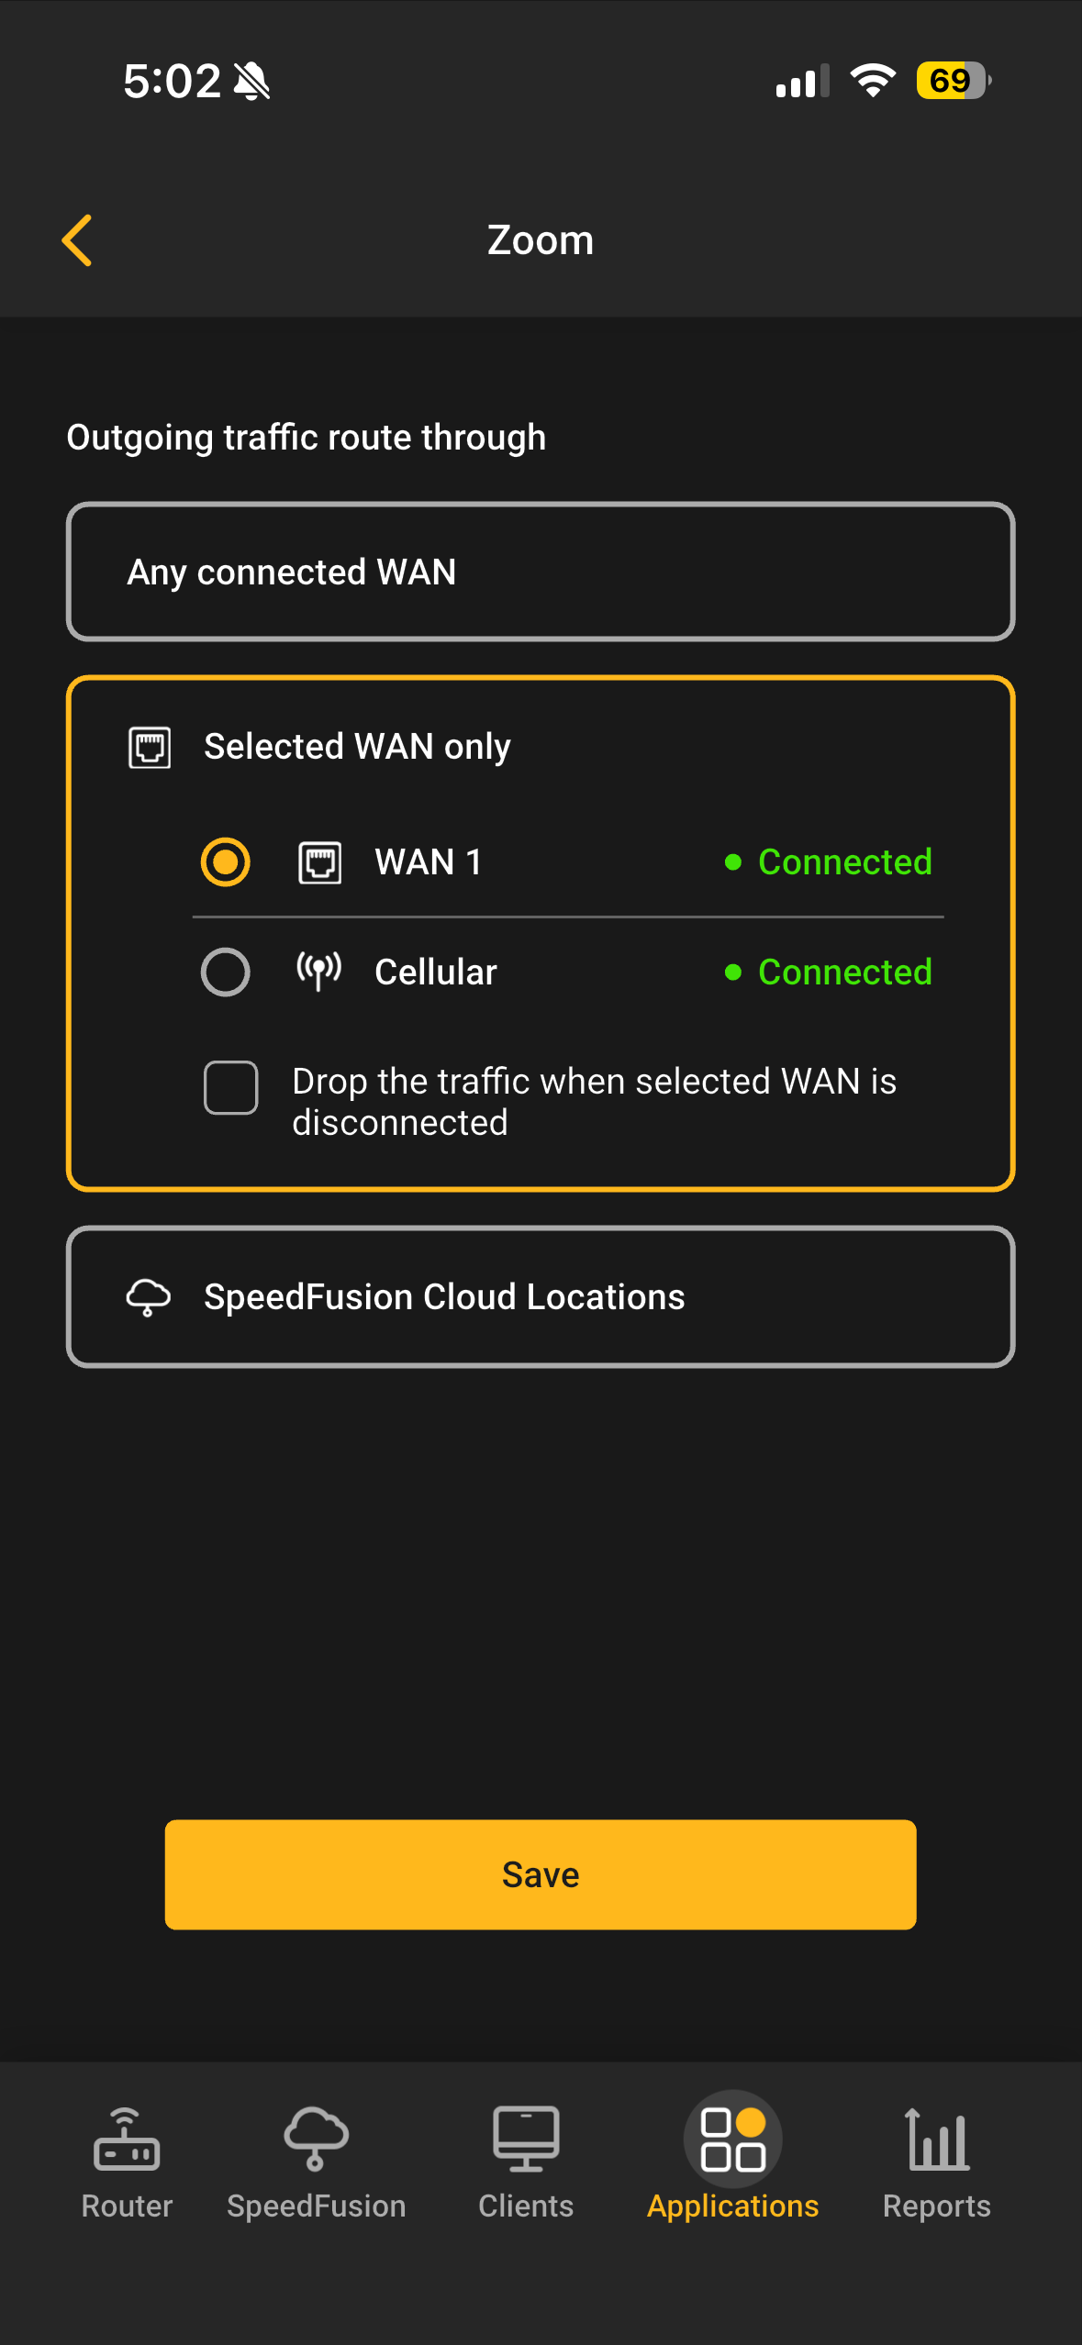
Task: Select the Selected WAN only header
Action: 357,747
